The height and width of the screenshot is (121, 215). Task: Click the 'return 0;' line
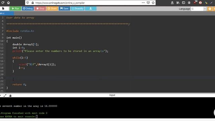[x=19, y=84]
